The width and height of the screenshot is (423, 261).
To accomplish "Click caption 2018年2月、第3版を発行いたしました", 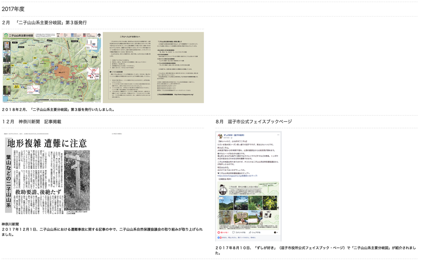I will [x=59, y=109].
